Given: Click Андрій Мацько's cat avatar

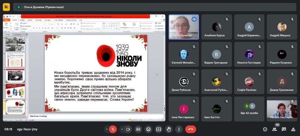Looking at the screenshot, I should (282, 27).
